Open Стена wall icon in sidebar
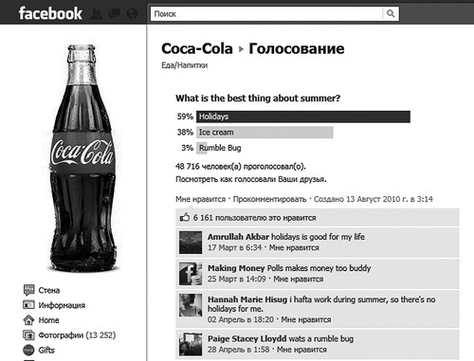 28,290
